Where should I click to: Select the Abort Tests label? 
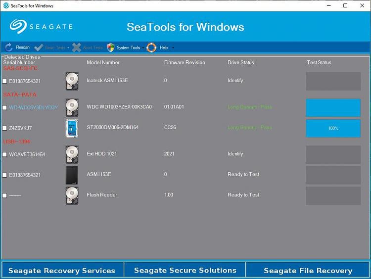93,47
